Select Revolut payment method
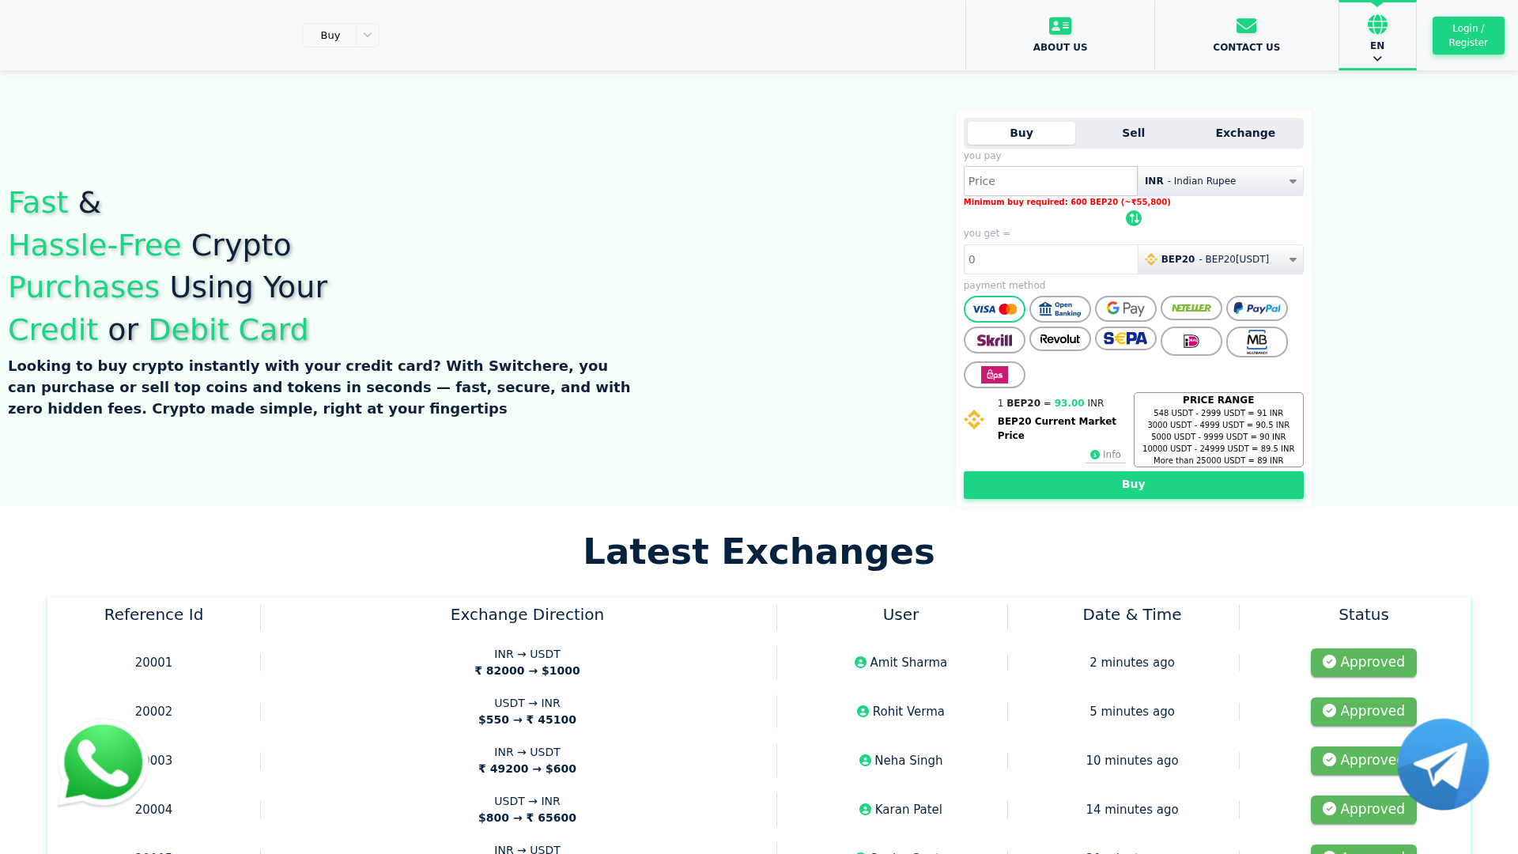 (x=1059, y=339)
